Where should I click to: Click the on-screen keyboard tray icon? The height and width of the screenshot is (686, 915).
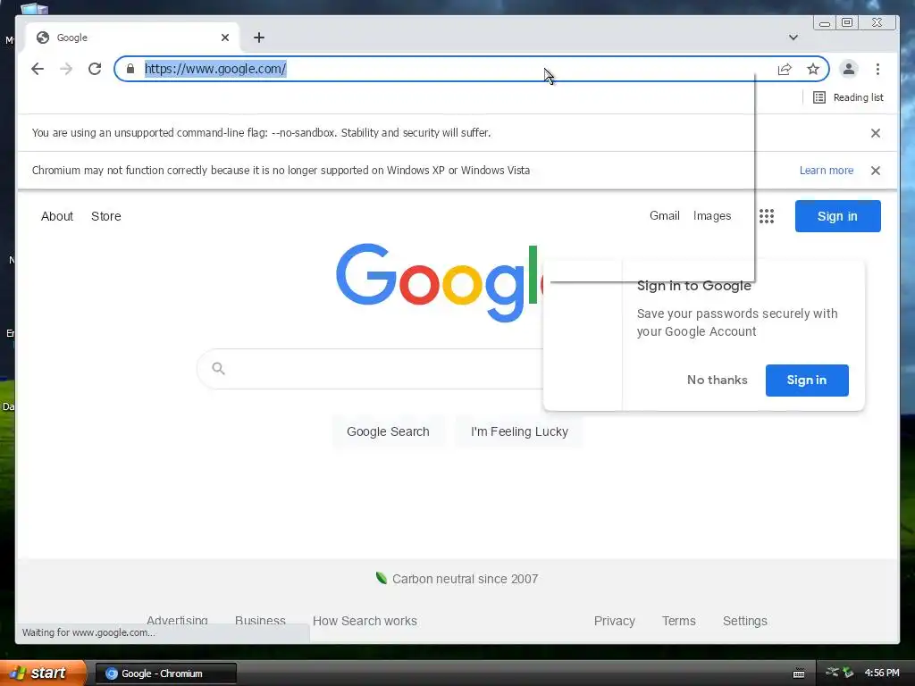coord(799,673)
